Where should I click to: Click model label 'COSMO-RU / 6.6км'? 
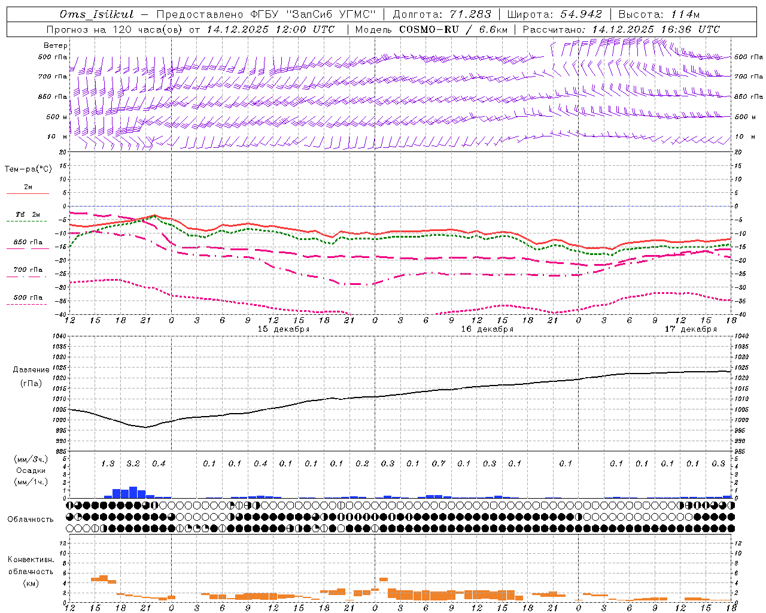(x=454, y=29)
